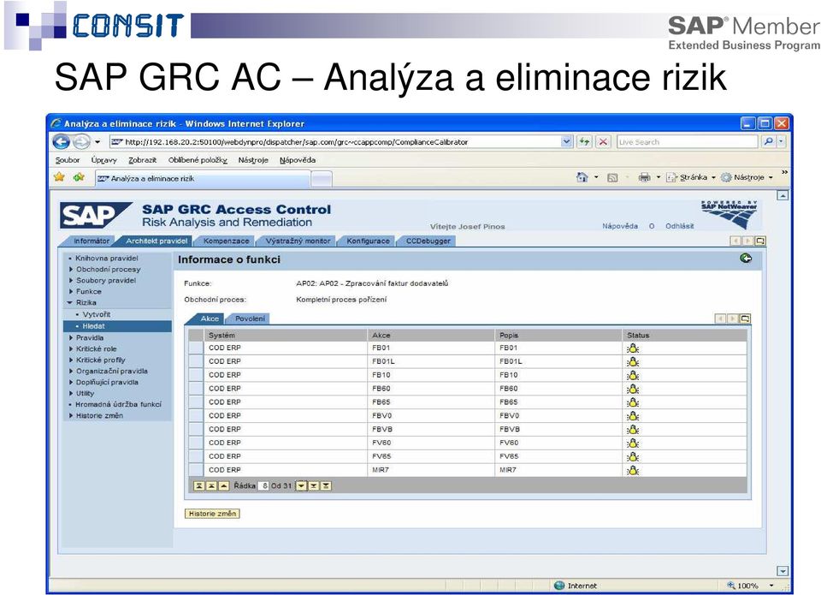
Task: Select Vytvořit under Rizika
Action: (97, 314)
